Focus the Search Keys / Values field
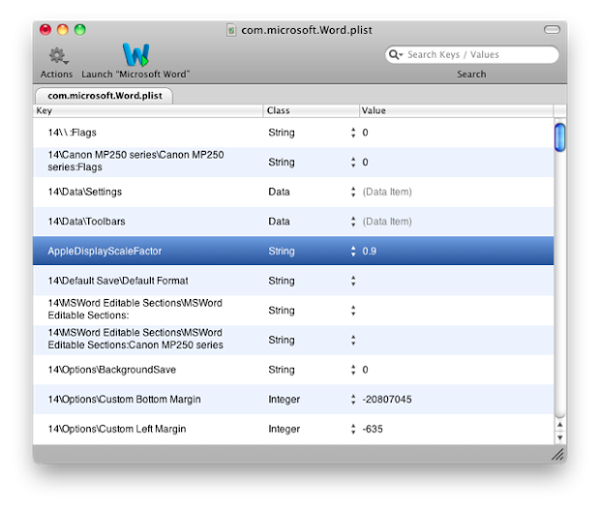This screenshot has height=509, width=600. point(471,55)
